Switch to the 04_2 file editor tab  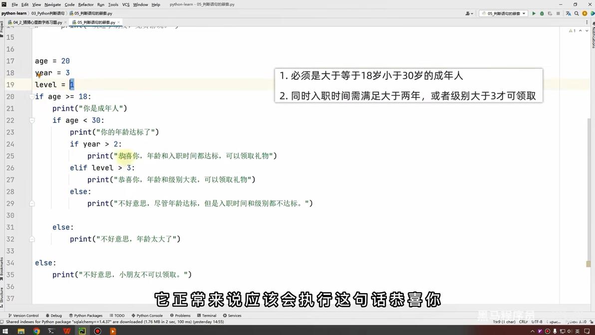pyautogui.click(x=37, y=22)
